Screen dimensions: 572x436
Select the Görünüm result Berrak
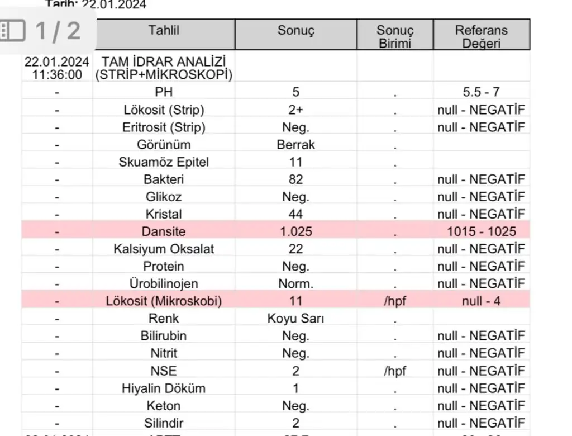click(x=296, y=145)
